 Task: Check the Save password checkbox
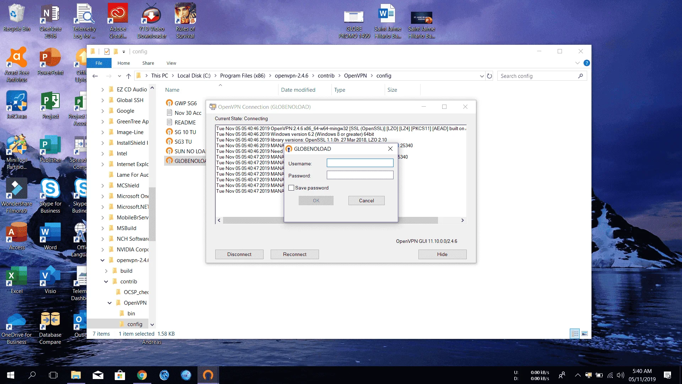[x=291, y=188]
